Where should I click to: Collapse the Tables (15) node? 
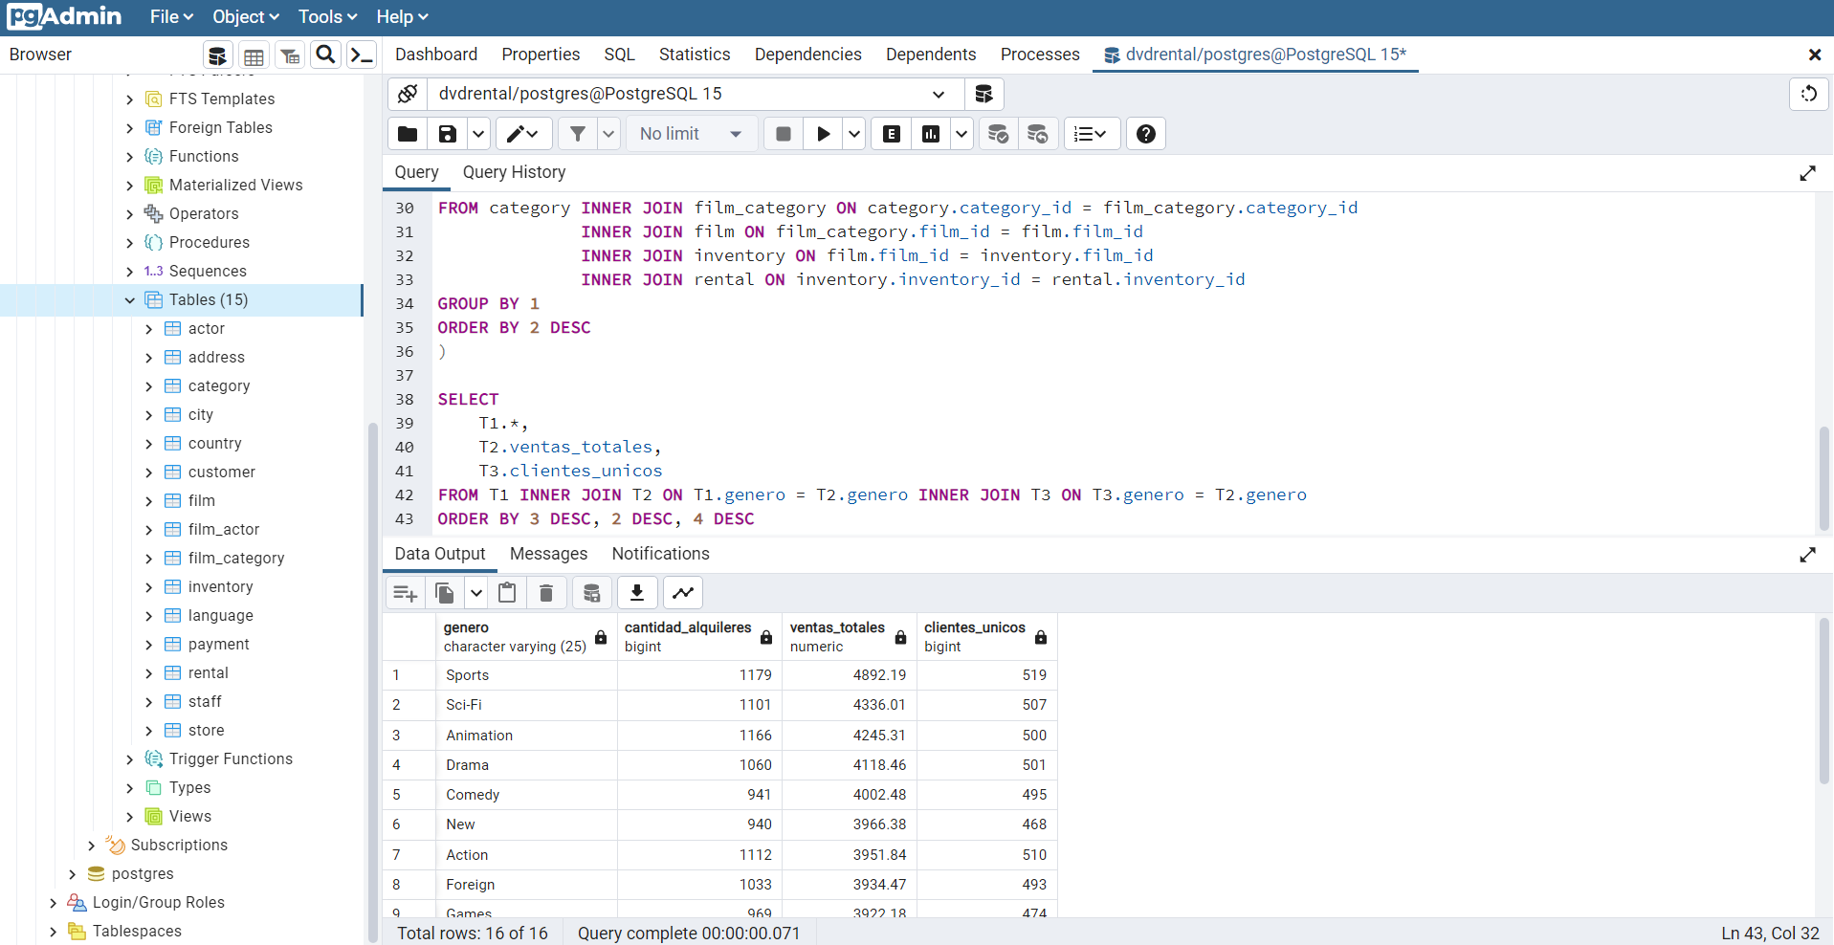pyautogui.click(x=130, y=299)
